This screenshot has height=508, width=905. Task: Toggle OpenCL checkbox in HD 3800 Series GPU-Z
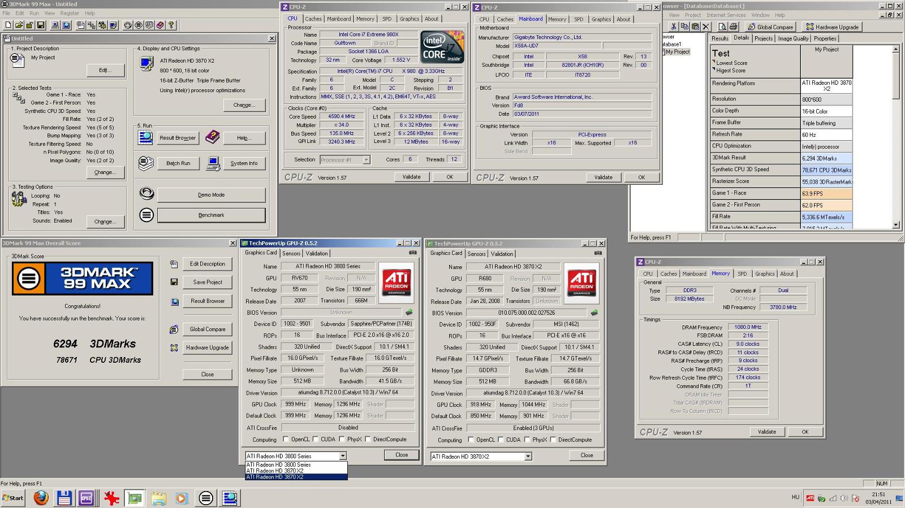click(286, 439)
